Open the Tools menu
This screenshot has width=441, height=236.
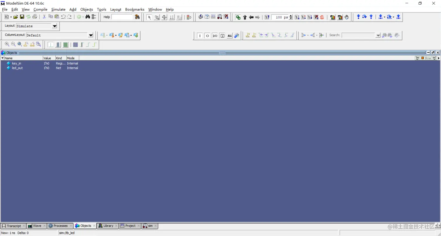pos(101,9)
